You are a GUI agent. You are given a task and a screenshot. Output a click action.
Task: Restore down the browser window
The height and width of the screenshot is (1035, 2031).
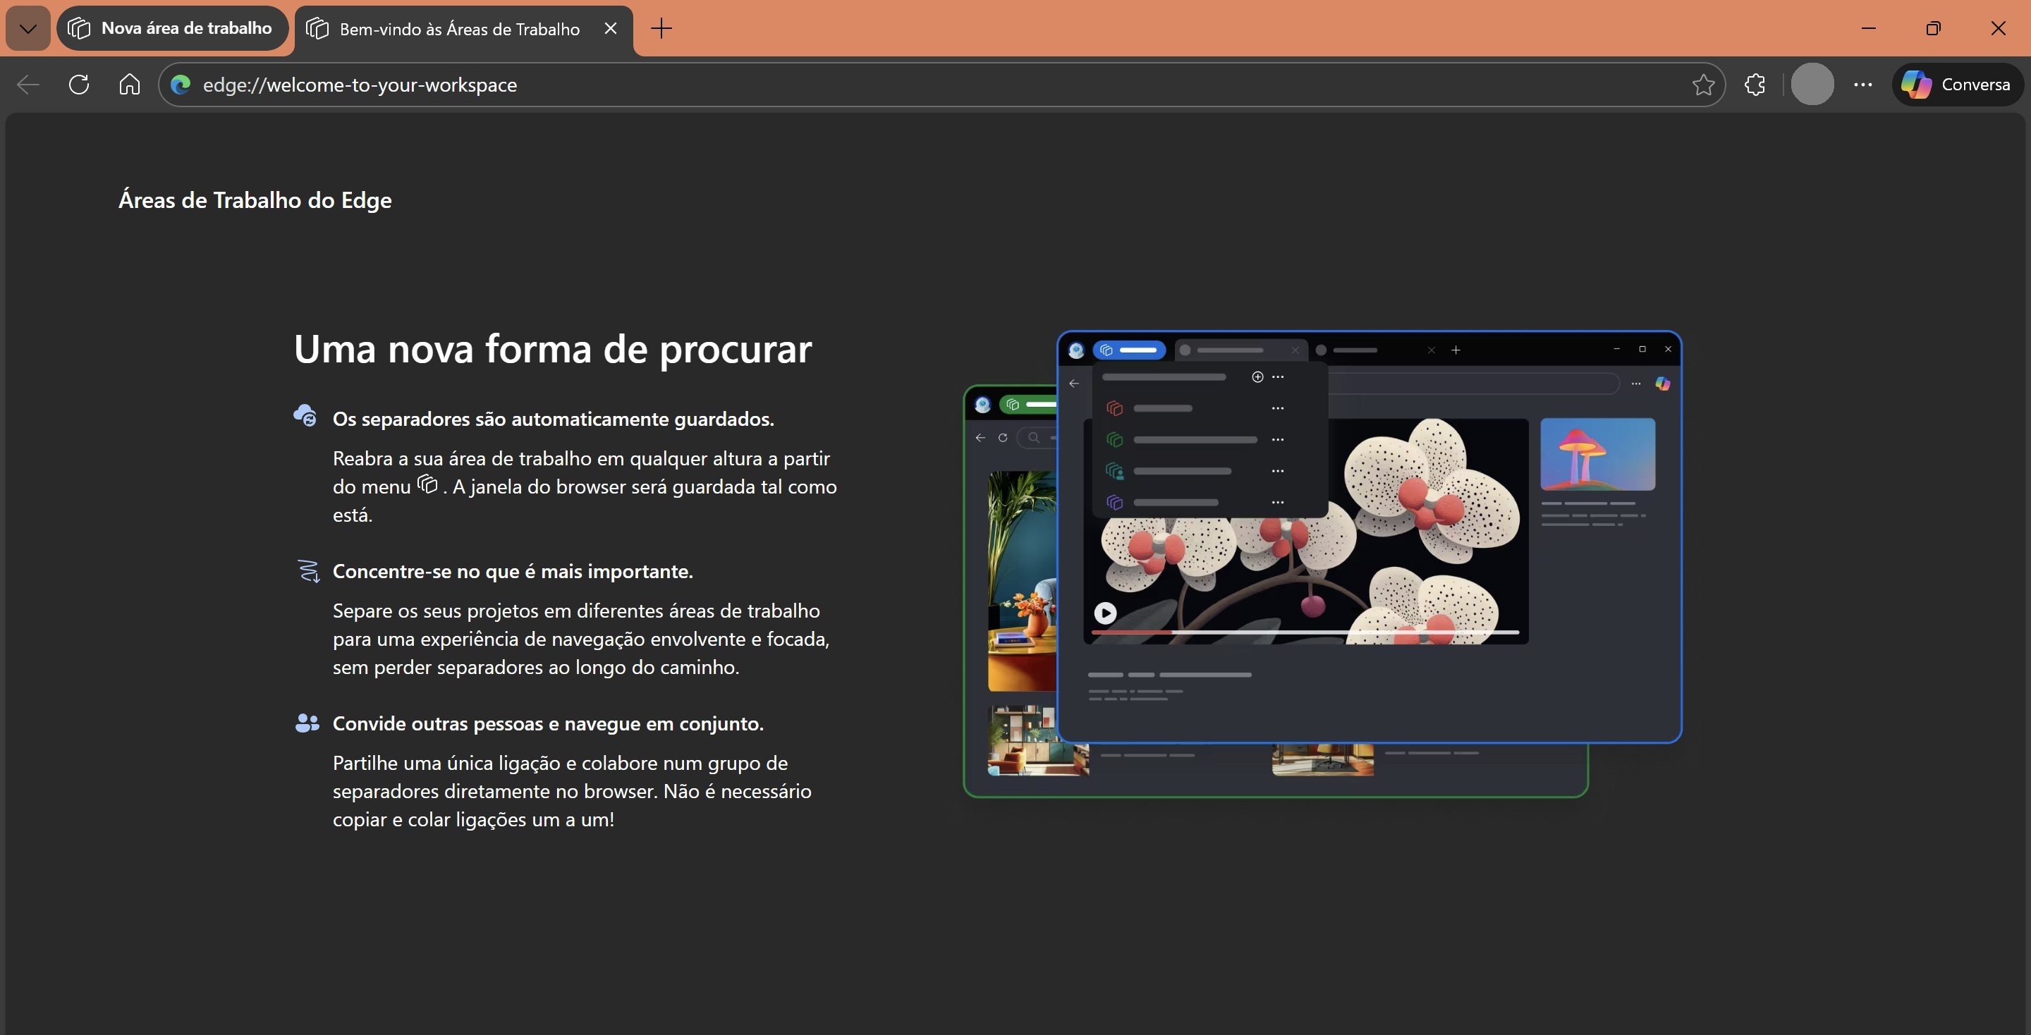(1932, 28)
